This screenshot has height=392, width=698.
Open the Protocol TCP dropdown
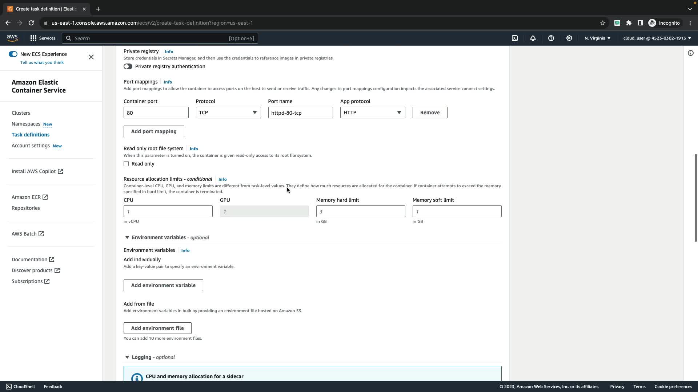228,113
